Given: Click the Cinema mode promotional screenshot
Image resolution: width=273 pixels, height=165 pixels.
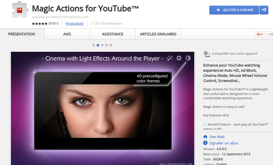Looking at the screenshot, I should pyautogui.click(x=102, y=108).
